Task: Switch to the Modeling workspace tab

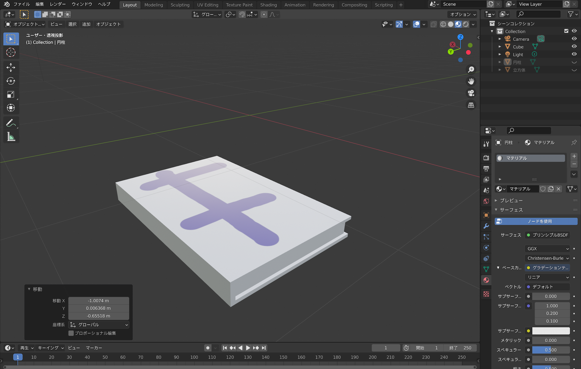Action: pyautogui.click(x=153, y=5)
